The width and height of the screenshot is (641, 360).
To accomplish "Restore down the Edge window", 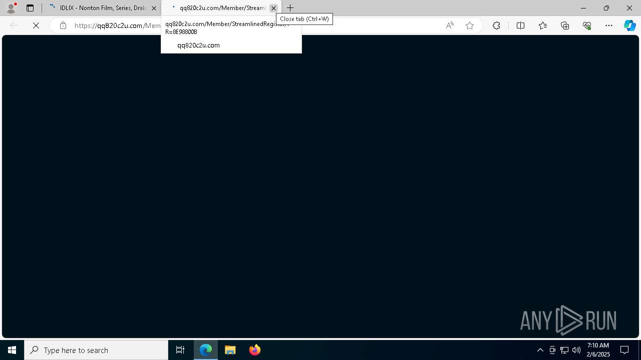I will click(x=606, y=8).
